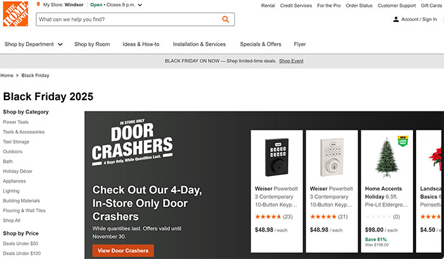
Task: Click the store location pin icon
Action: click(x=39, y=4)
